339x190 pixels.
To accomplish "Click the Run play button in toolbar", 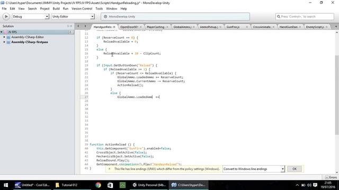I will click(x=6, y=16).
